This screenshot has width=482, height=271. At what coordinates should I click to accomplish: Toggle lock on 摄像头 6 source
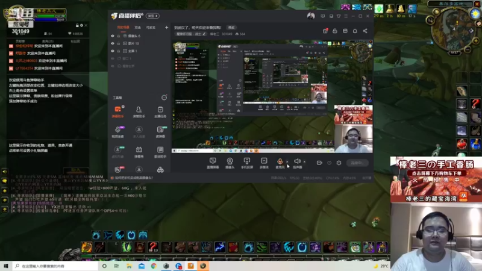point(118,36)
